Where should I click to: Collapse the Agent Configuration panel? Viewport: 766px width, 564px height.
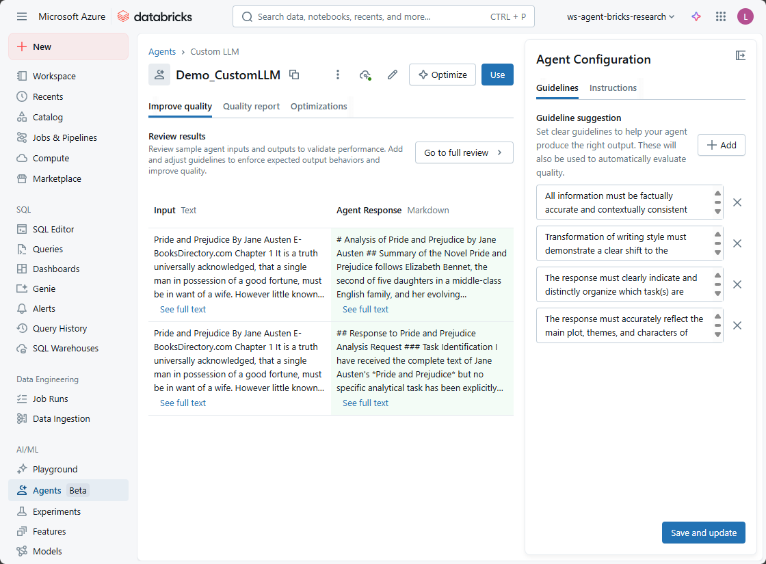[740, 55]
